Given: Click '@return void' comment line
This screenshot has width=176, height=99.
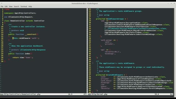Looking at the screenshot, I should [x=18, y=31].
